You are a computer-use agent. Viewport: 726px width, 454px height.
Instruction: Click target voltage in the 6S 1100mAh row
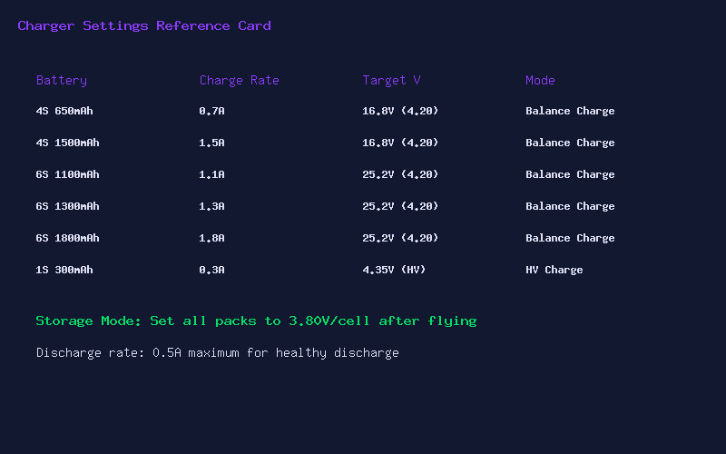pos(400,174)
